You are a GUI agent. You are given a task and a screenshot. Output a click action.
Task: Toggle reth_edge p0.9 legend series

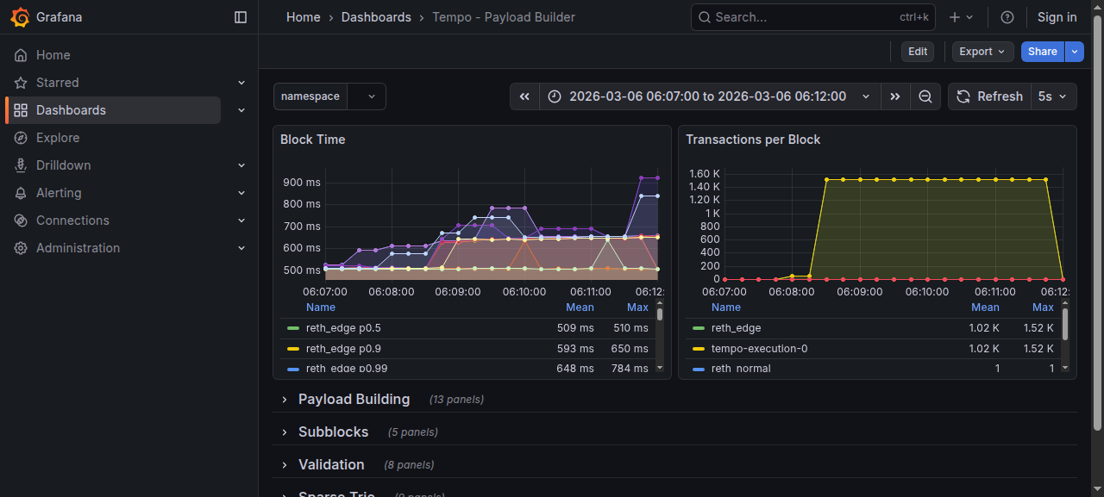pos(342,349)
